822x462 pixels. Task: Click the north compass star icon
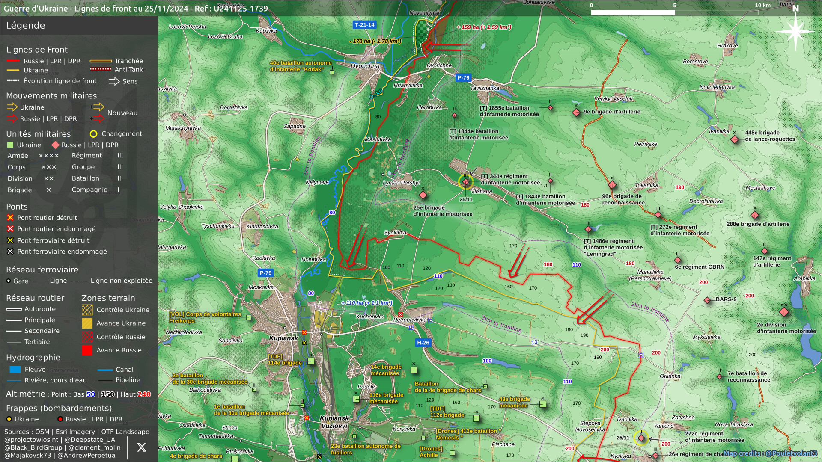pos(795,31)
